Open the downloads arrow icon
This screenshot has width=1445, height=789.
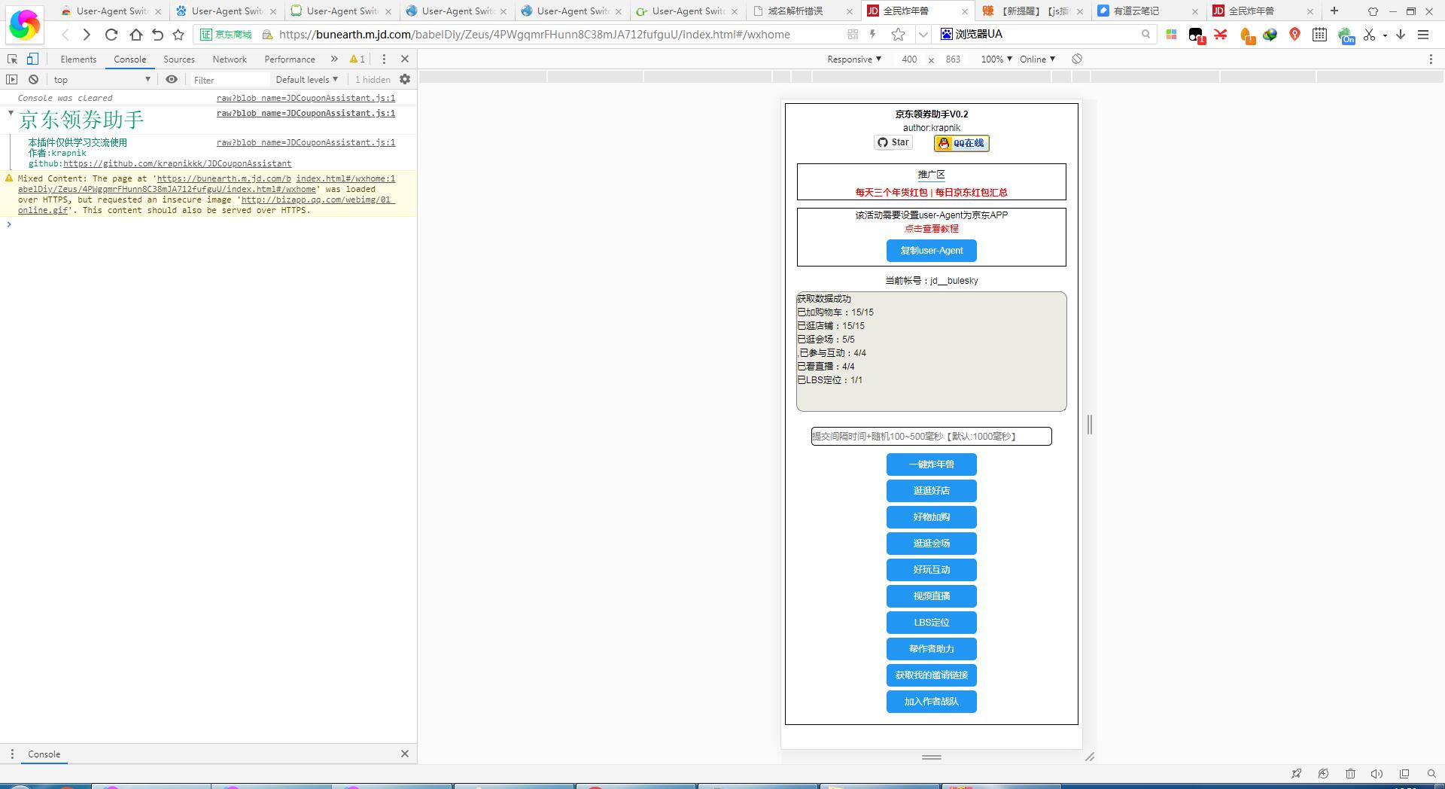pyautogui.click(x=1401, y=35)
